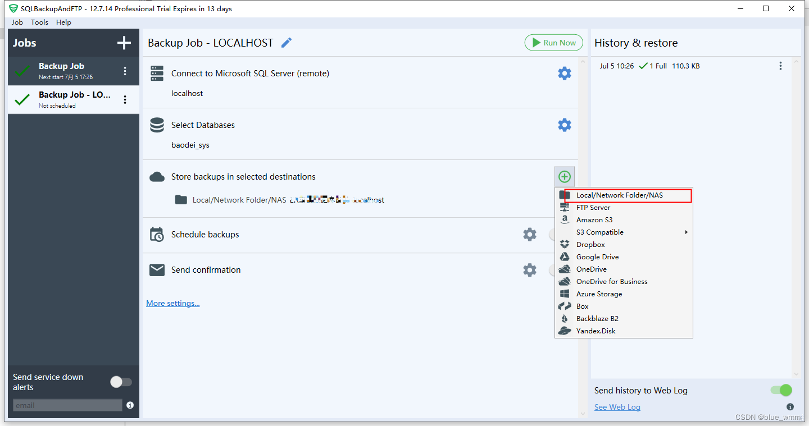Select Amazon S3 destination
809x426 pixels.
[624, 220]
